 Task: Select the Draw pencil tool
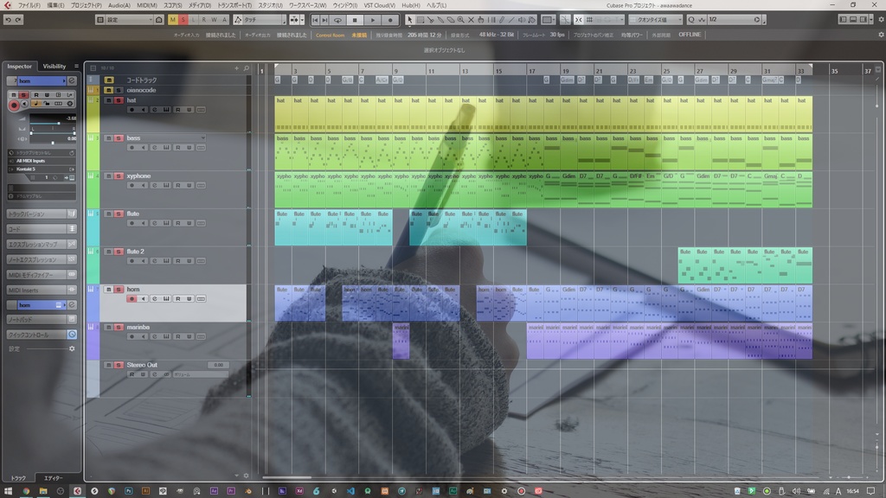pos(501,20)
